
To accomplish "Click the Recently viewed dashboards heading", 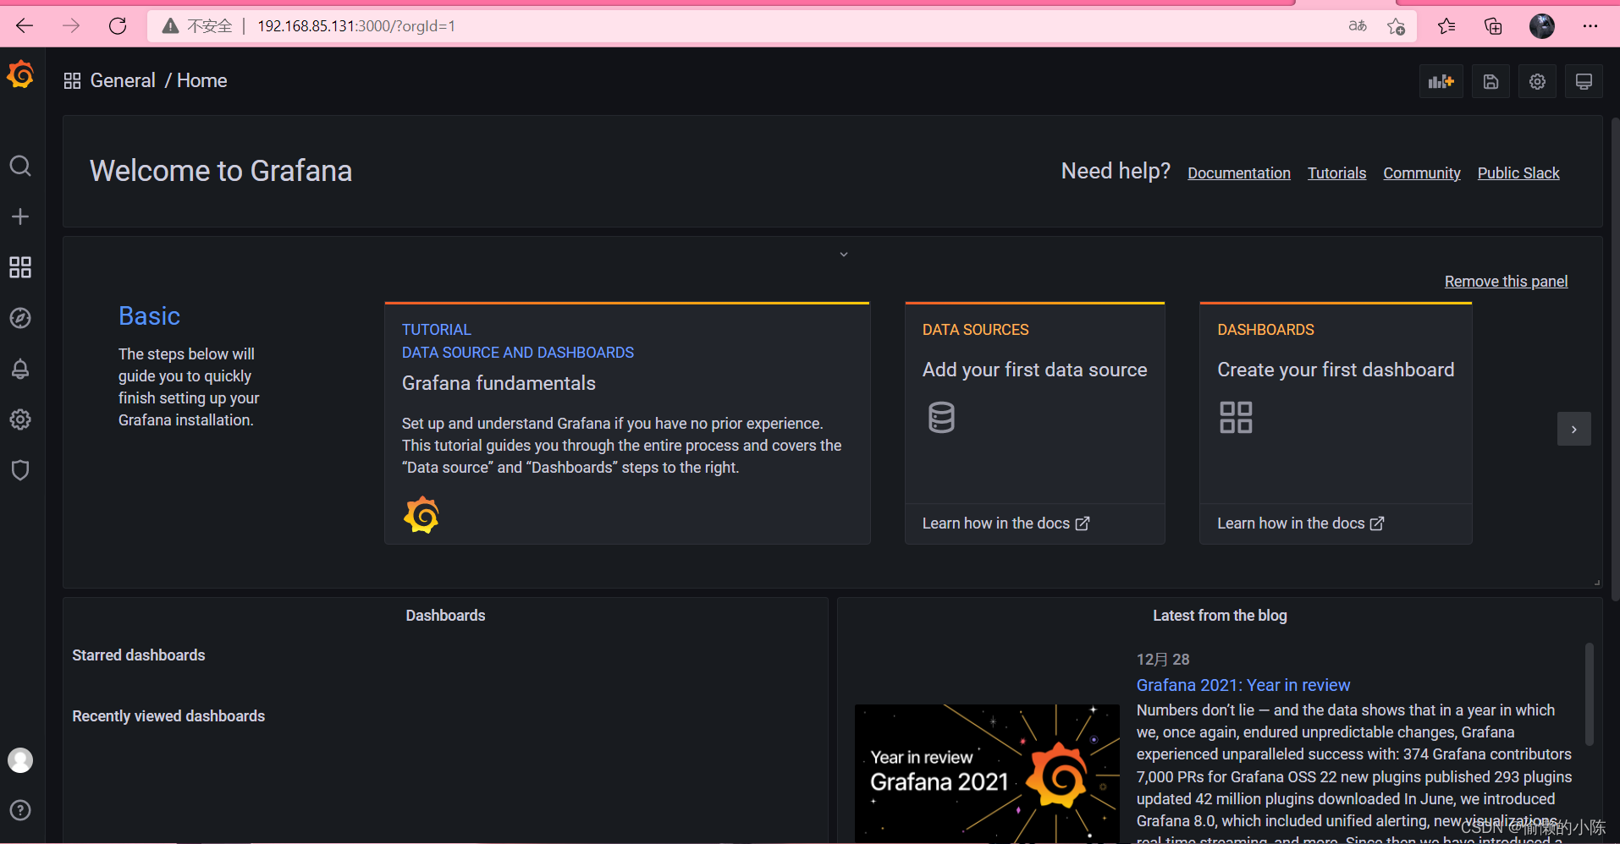I will point(168,716).
